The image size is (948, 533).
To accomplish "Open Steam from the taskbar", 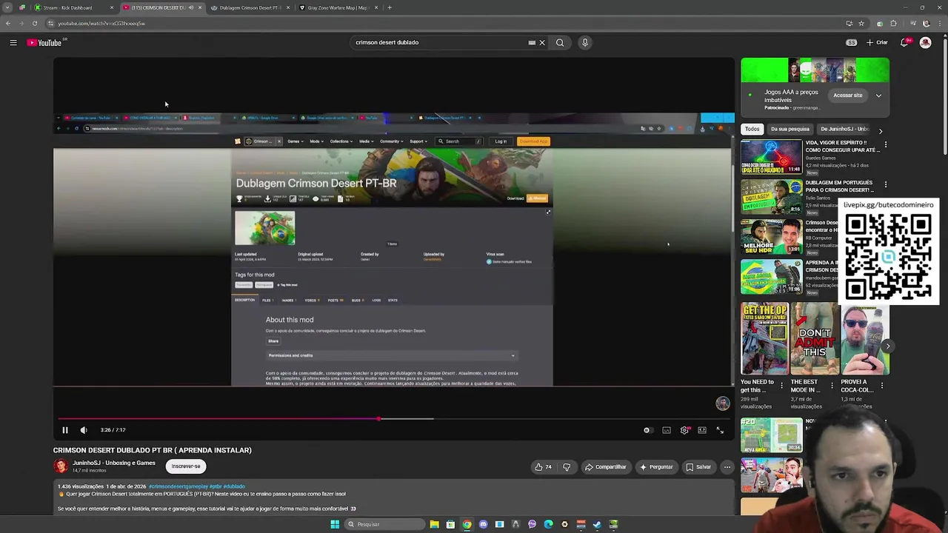I will 597,524.
